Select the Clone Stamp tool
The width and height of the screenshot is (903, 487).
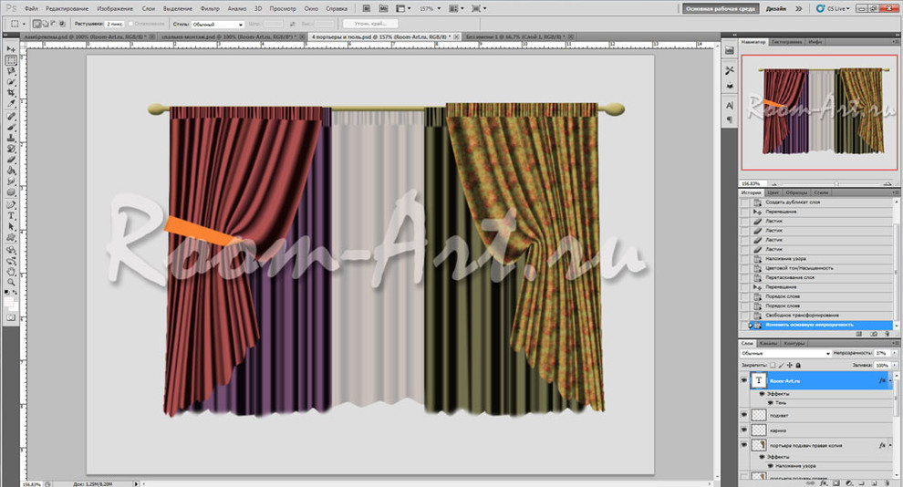click(x=12, y=138)
